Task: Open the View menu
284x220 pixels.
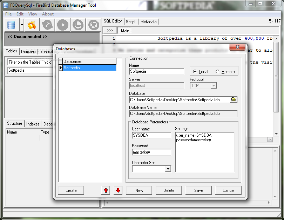Action: point(33,14)
